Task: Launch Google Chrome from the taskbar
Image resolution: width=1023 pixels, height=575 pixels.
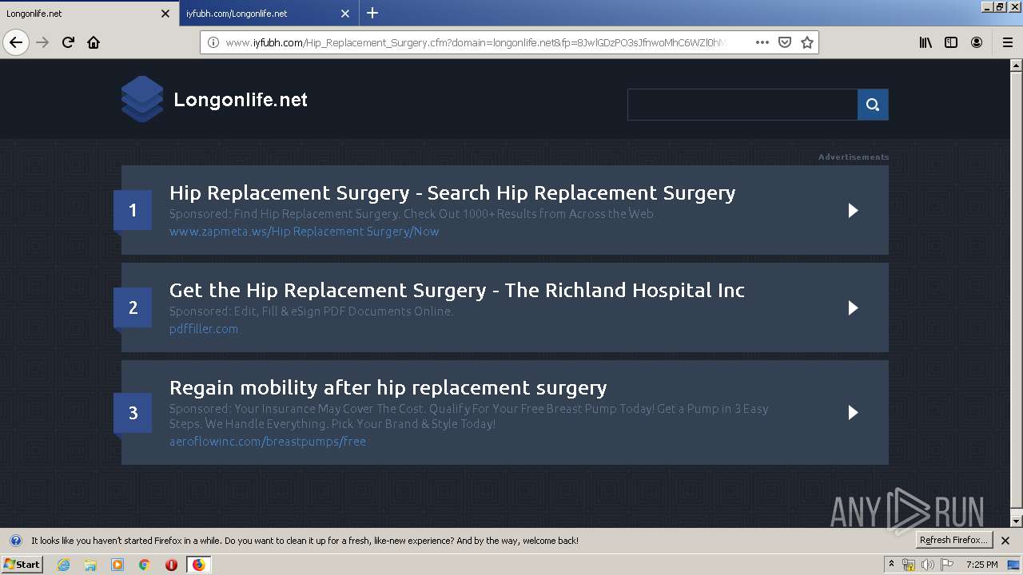Action: (145, 565)
